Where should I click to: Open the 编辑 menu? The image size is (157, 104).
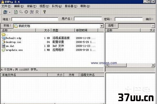(19, 6)
